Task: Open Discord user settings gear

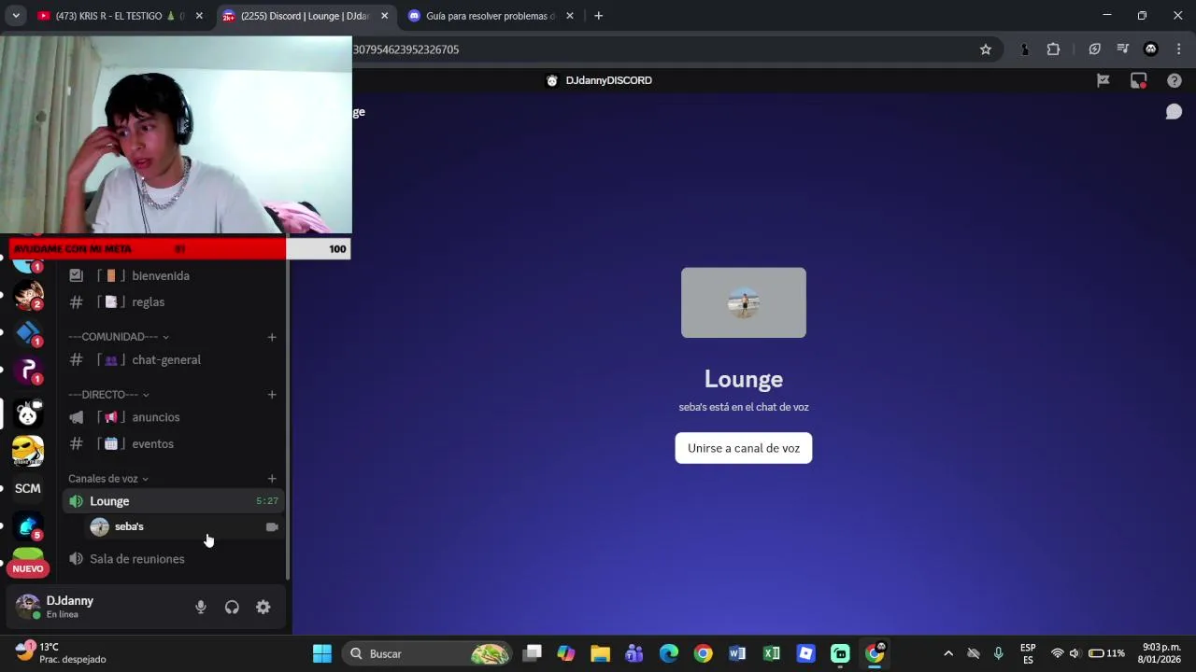Action: (x=263, y=608)
